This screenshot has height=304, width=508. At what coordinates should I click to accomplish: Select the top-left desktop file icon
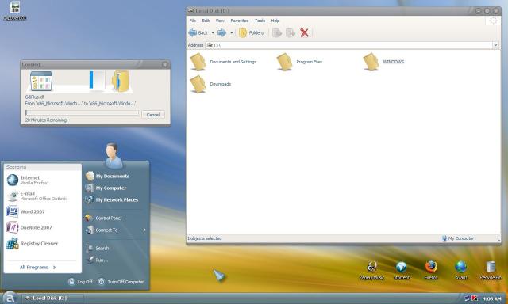(x=14, y=11)
